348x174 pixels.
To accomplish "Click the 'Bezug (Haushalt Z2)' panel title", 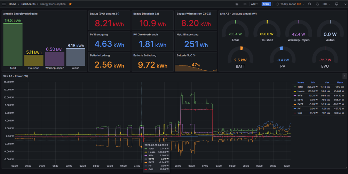I will tap(146, 14).
